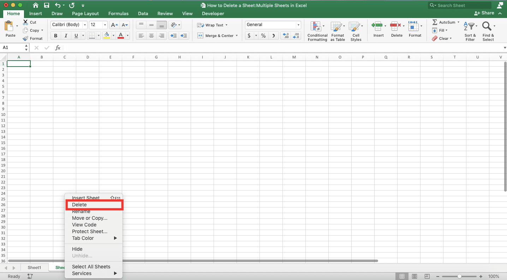This screenshot has height=280, width=507.
Task: Apply the currency dollar format
Action: [x=249, y=36]
